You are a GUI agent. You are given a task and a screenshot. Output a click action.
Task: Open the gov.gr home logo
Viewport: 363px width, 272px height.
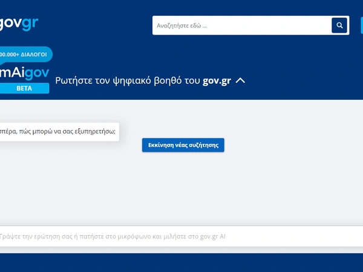pyautogui.click(x=18, y=24)
